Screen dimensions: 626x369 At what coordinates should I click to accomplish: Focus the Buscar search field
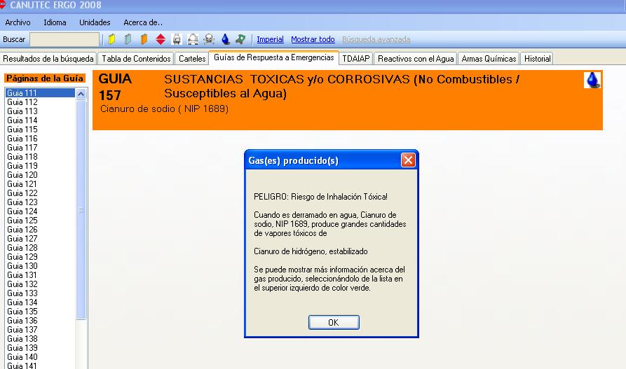coord(64,39)
